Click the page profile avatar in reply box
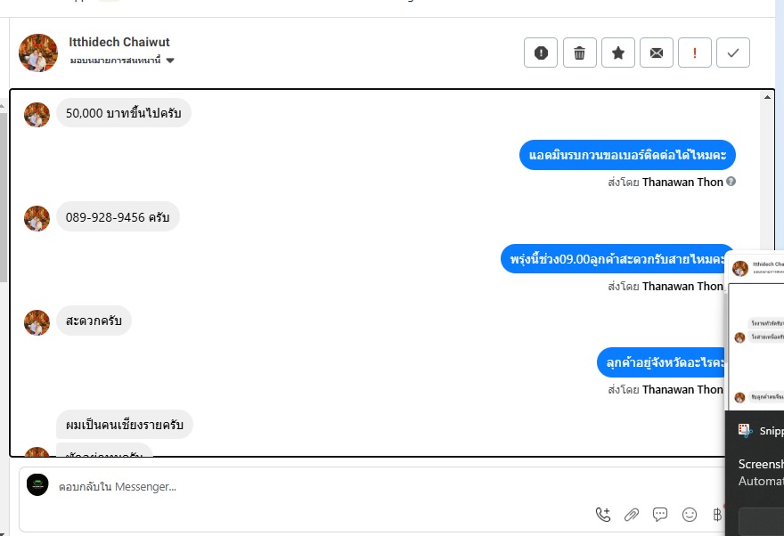Image resolution: width=784 pixels, height=536 pixels. 37,484
